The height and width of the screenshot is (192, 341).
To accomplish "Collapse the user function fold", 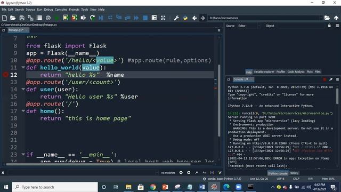I will pyautogui.click(x=23, y=89).
